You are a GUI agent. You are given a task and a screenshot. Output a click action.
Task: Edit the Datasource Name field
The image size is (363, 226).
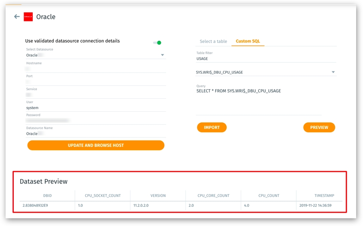tap(95, 134)
